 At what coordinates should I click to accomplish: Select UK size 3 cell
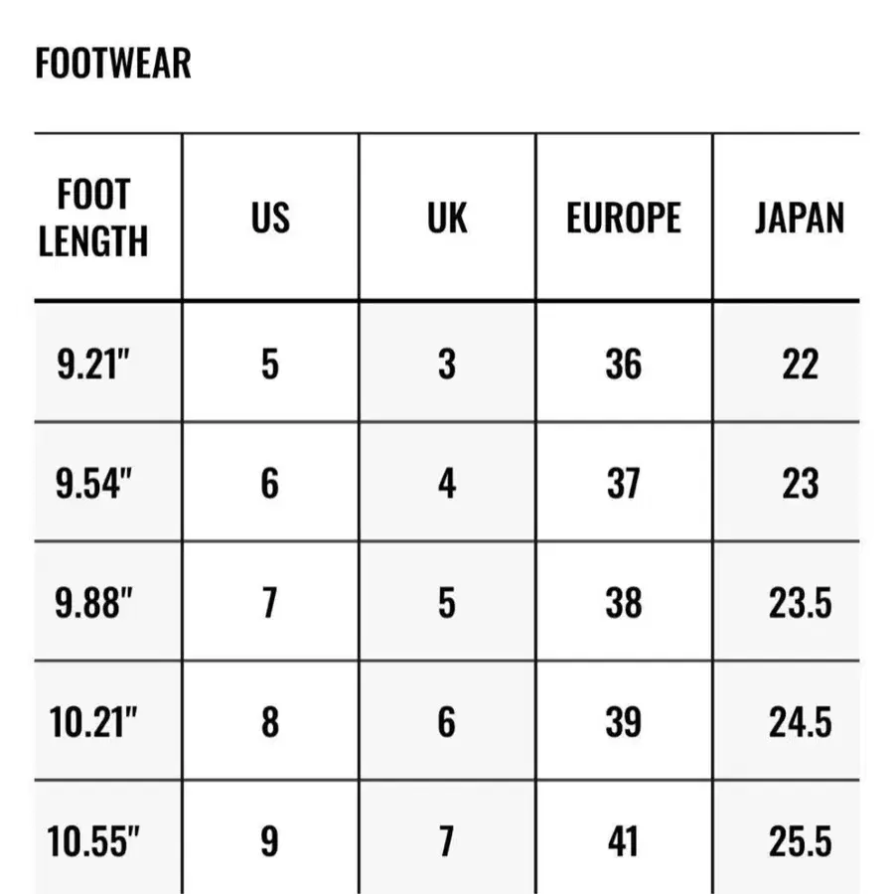click(x=447, y=365)
